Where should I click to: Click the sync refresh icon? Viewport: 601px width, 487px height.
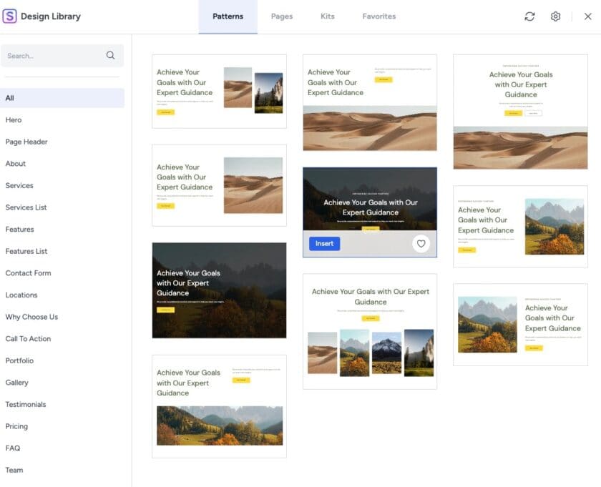529,16
